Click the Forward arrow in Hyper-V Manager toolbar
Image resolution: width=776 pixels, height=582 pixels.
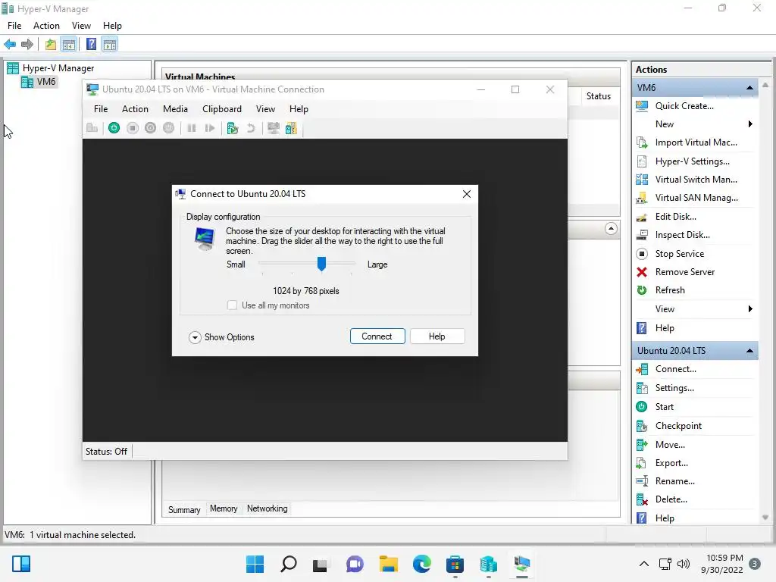(x=27, y=45)
